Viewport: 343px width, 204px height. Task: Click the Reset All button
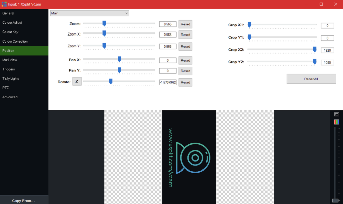tap(311, 79)
